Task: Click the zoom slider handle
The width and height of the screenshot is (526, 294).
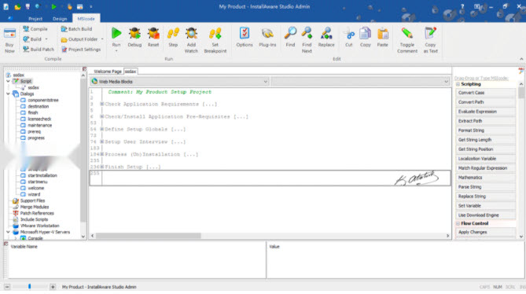Action: (x=30, y=286)
